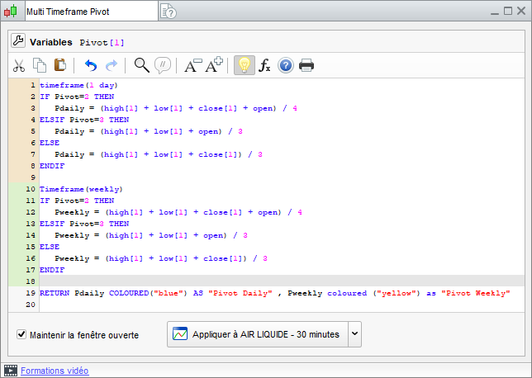532x378 pixels.
Task: Open the blue help icon
Action: pos(286,66)
